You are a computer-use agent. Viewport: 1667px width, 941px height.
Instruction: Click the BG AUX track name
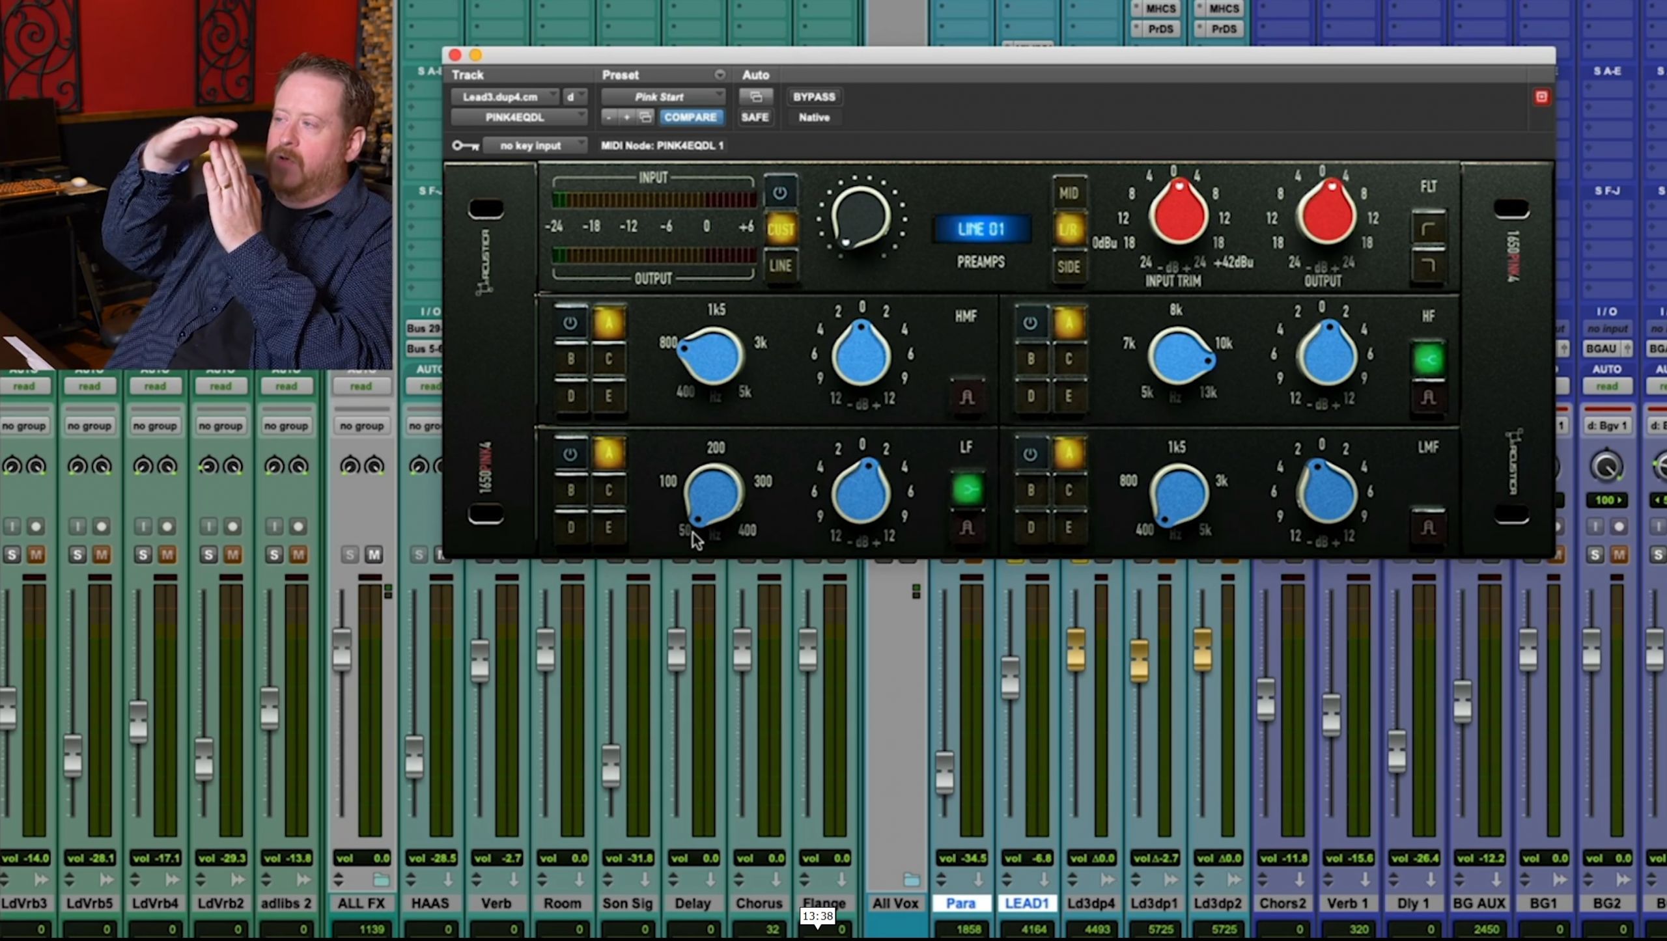[x=1479, y=904]
